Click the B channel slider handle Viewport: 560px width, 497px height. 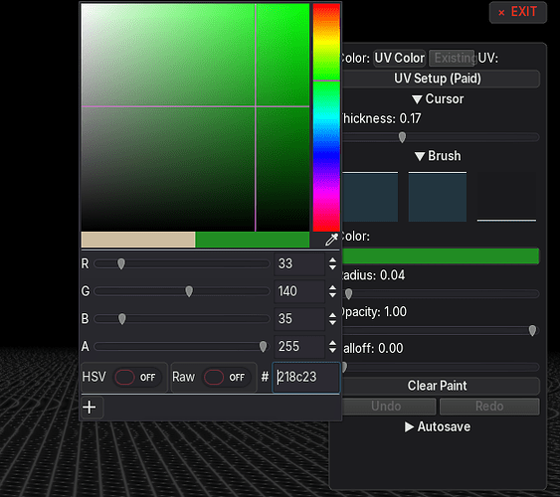click(121, 319)
